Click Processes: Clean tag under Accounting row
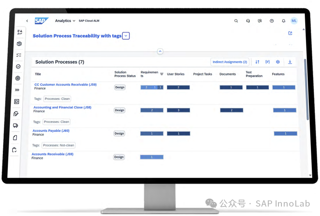This screenshot has height=216, width=320. coord(56,122)
